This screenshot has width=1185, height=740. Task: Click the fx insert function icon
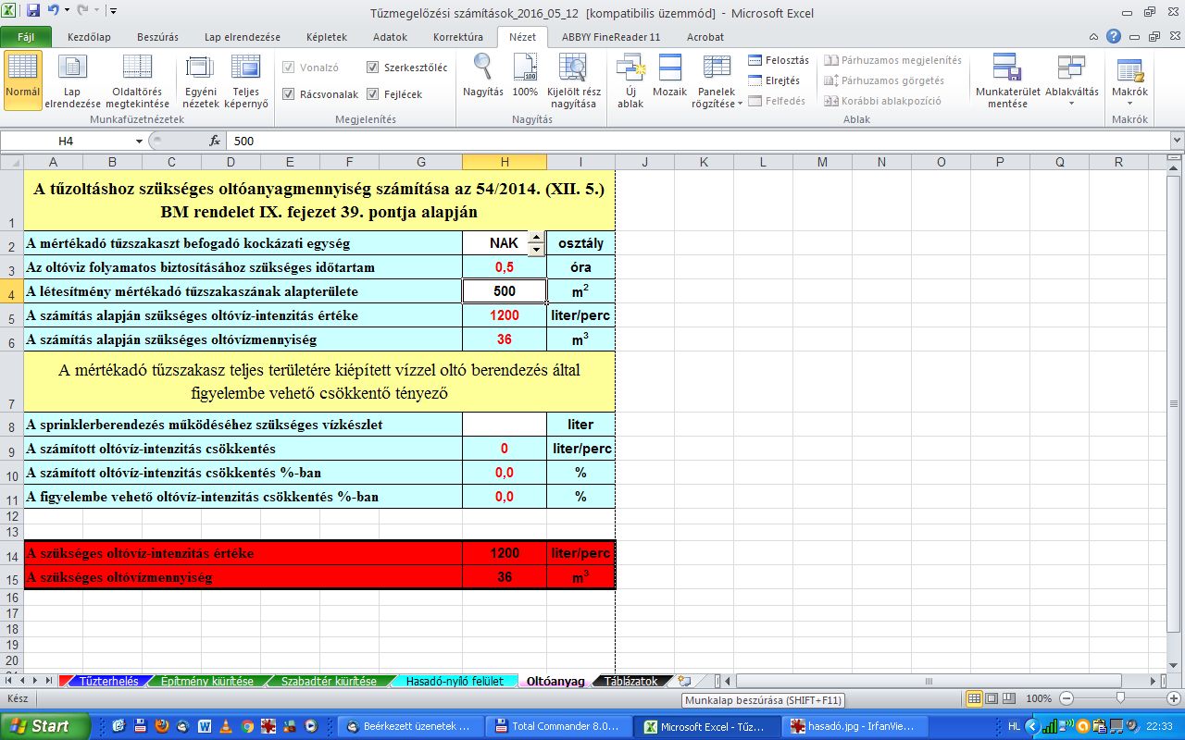[x=215, y=141]
